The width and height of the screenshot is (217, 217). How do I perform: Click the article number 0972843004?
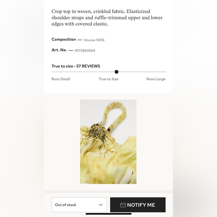coord(85,51)
